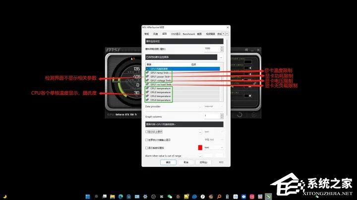This screenshot has height=200, width=357.
Task: Uncheck the GPU1 no load limit checkmark
Action: 147,84
